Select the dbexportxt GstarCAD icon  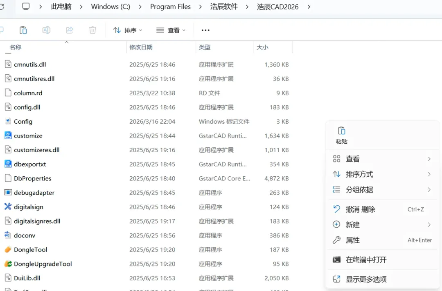pos(8,164)
